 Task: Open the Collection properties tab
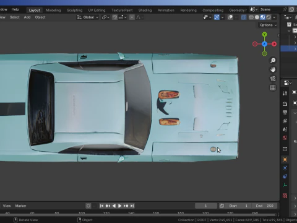pos(285,149)
